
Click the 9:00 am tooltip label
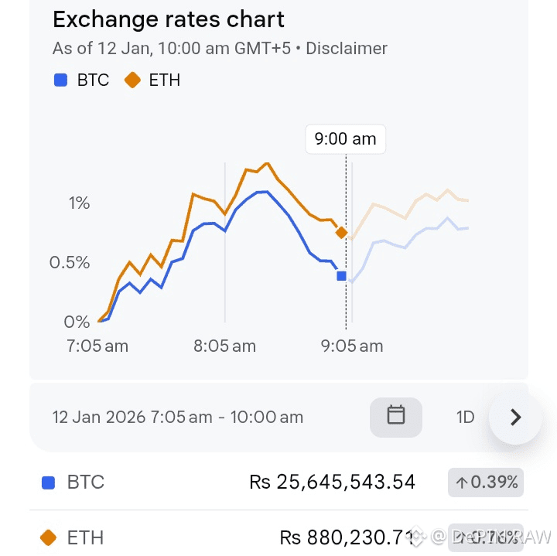(345, 139)
